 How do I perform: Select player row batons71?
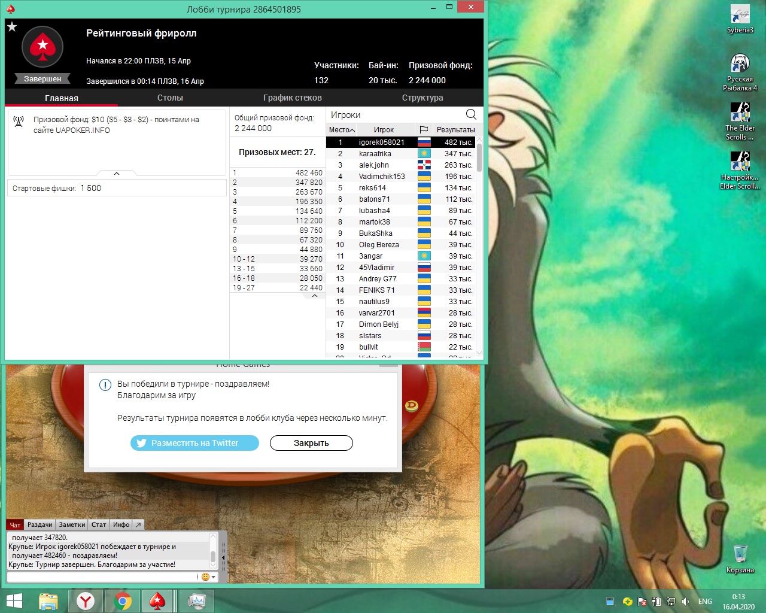click(400, 199)
